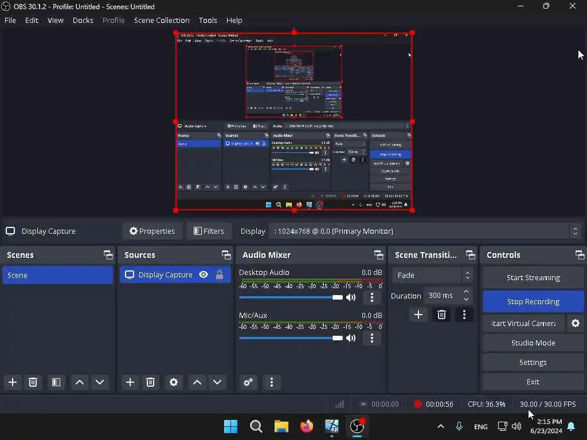Click the Start Streaming button
The width and height of the screenshot is (587, 440).
click(533, 278)
